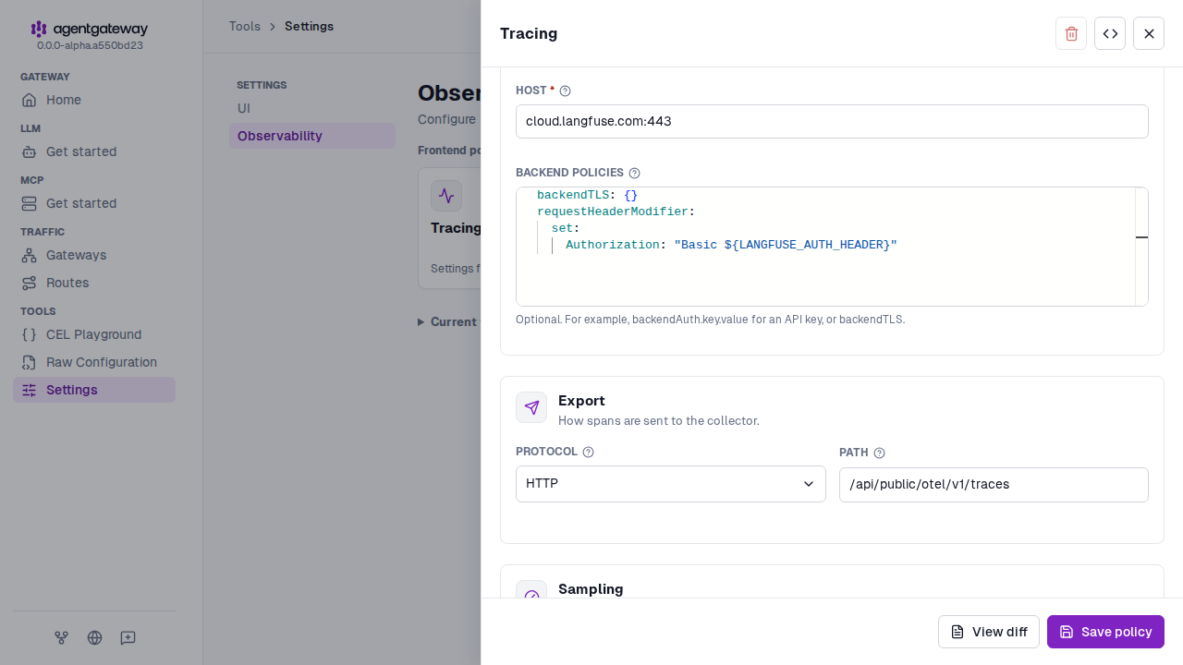Open Home in the Gateway sidebar
Screen dimensions: 1183x665
[94, 100]
